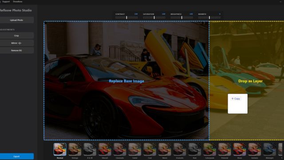Apply the Faded filter thumbnail
The height and width of the screenshot is (160, 284).
tap(134, 149)
